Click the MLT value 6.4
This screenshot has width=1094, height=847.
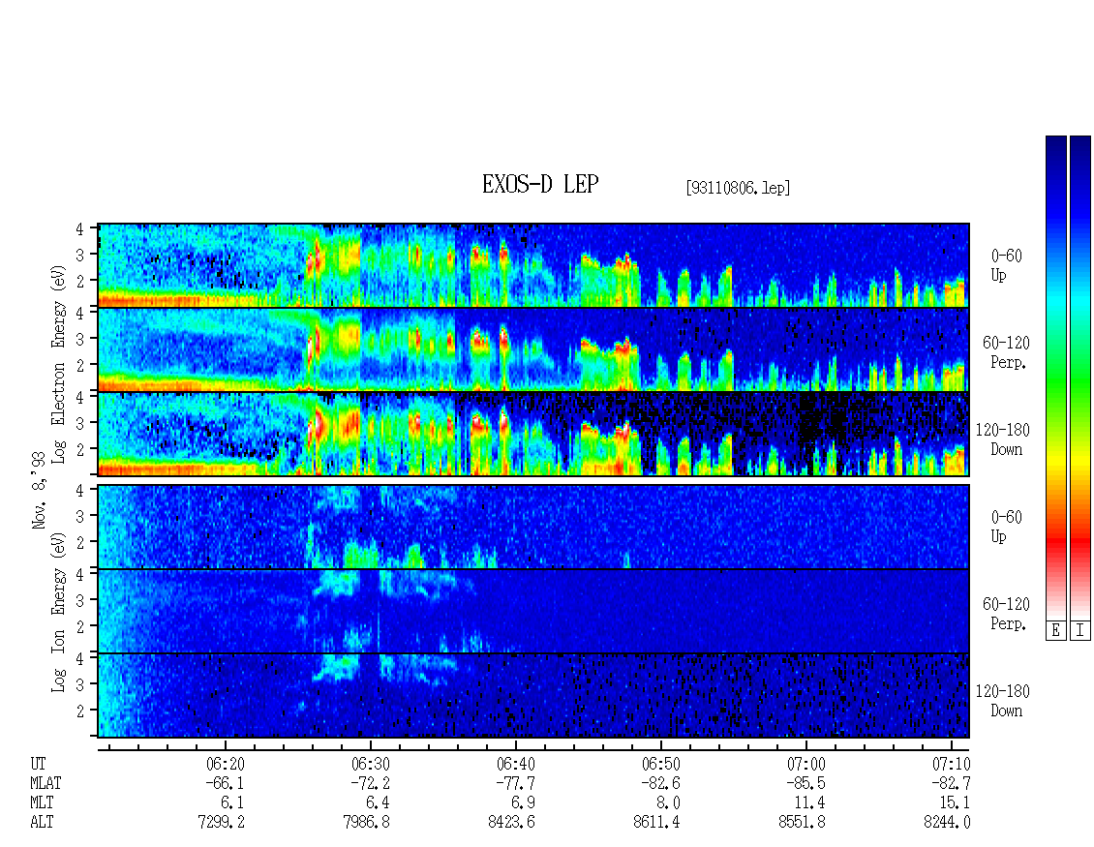378,803
